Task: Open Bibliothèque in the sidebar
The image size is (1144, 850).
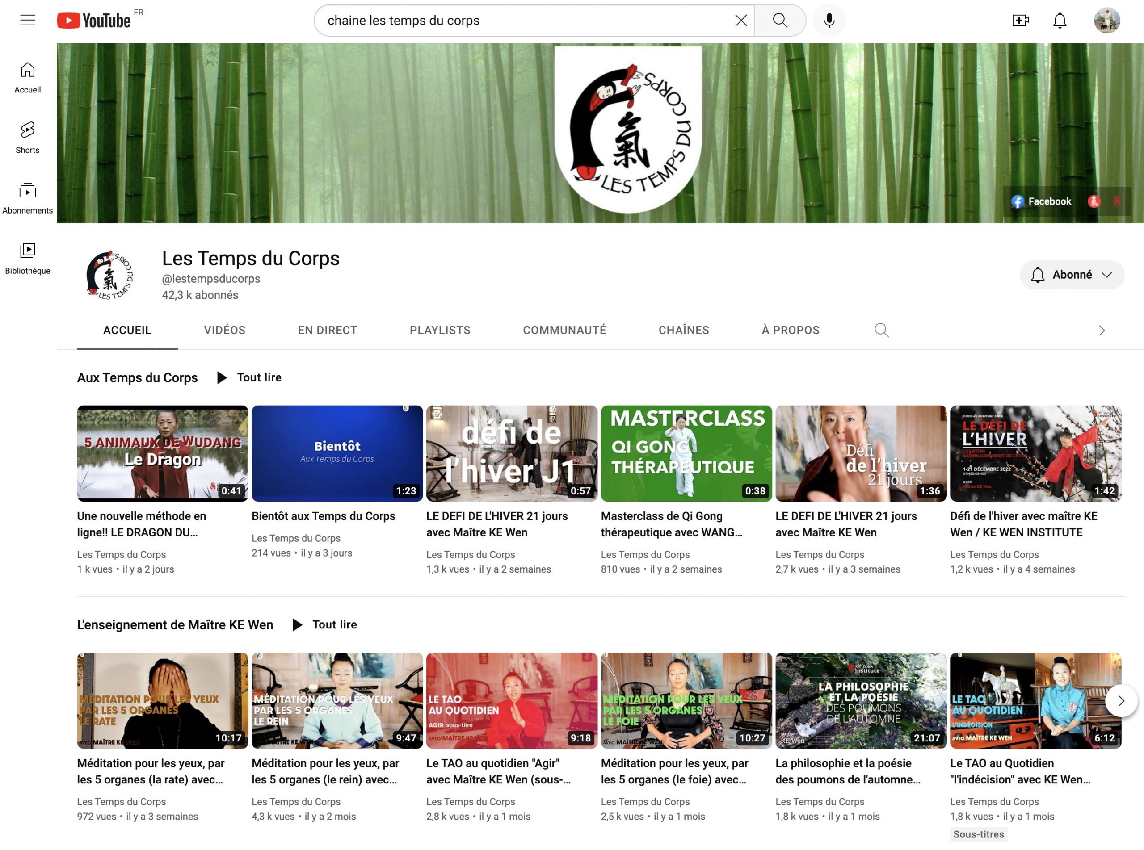Action: click(27, 258)
